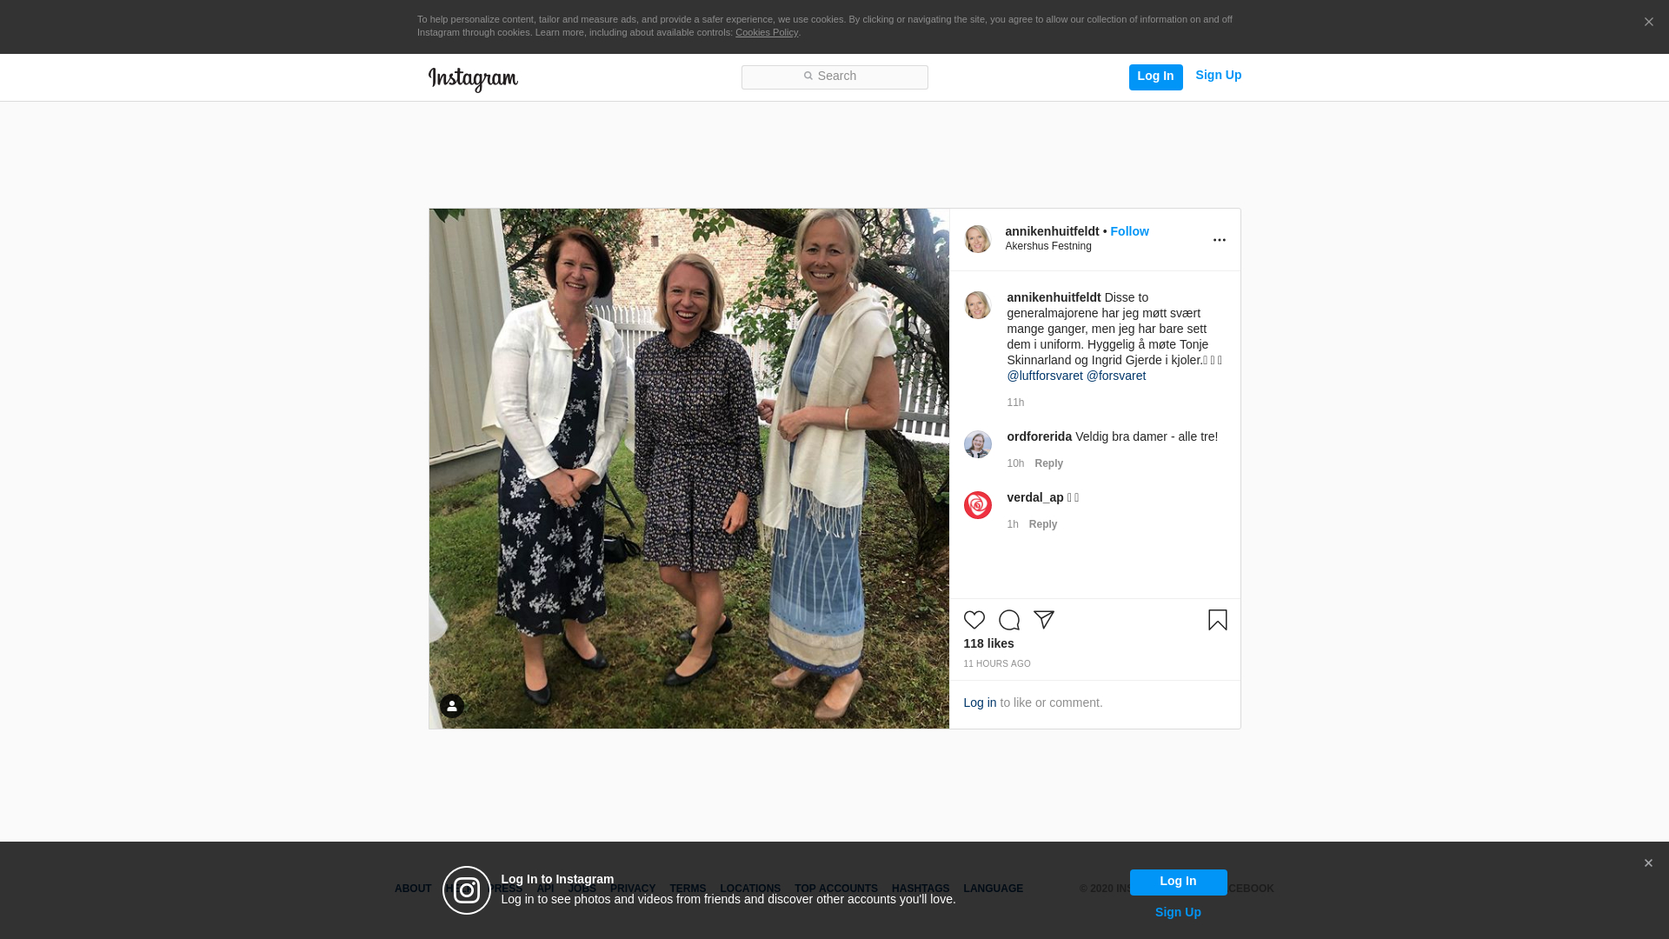This screenshot has height=939, width=1669.
Task: Open the three-dot more options menu
Action: 1219,240
